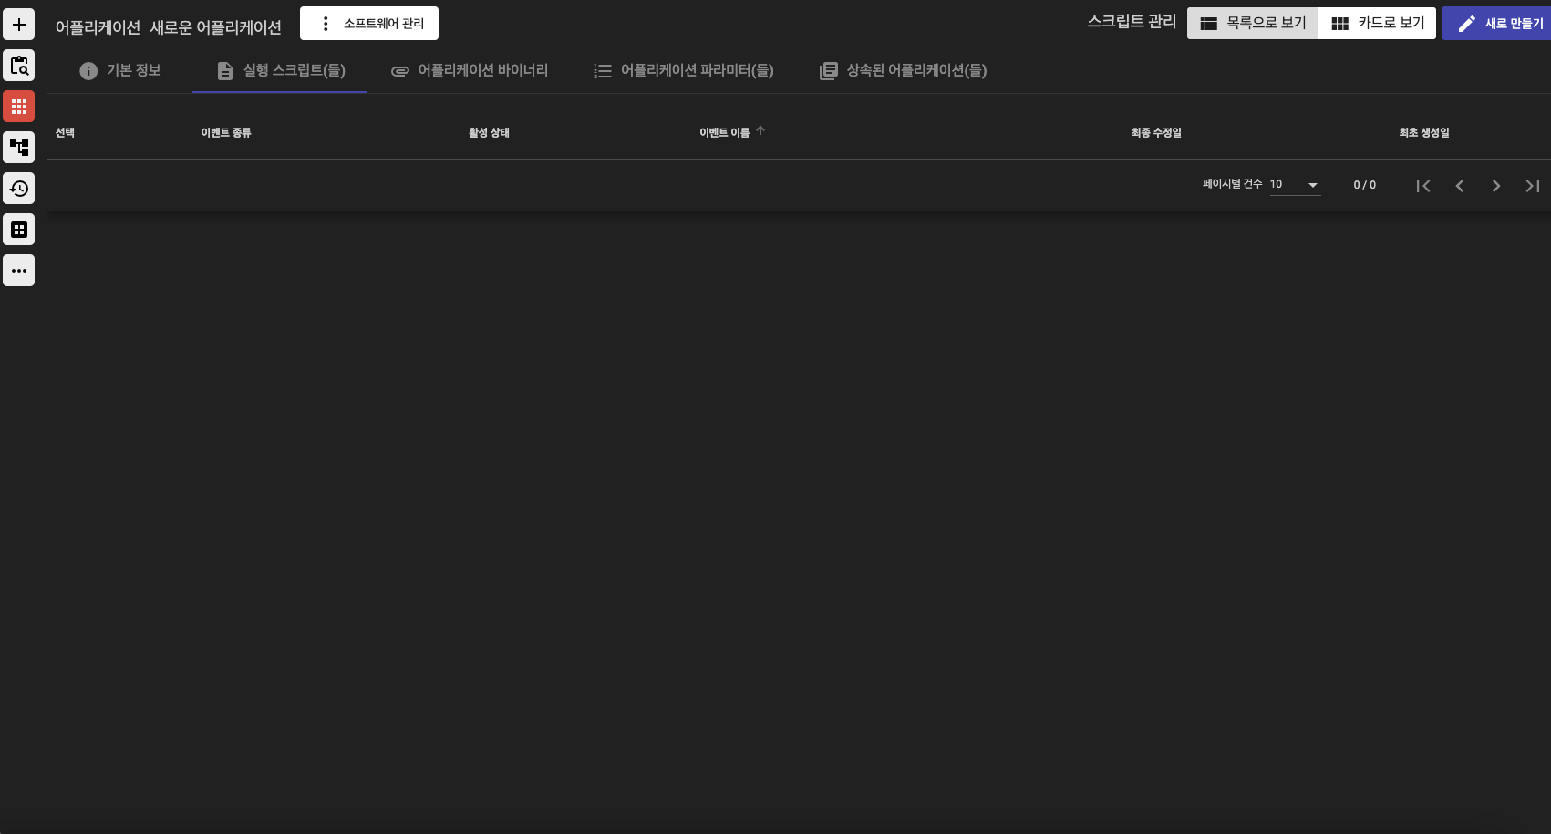Image resolution: width=1551 pixels, height=834 pixels.
Task: Click the plus icon in the sidebar
Action: [18, 24]
